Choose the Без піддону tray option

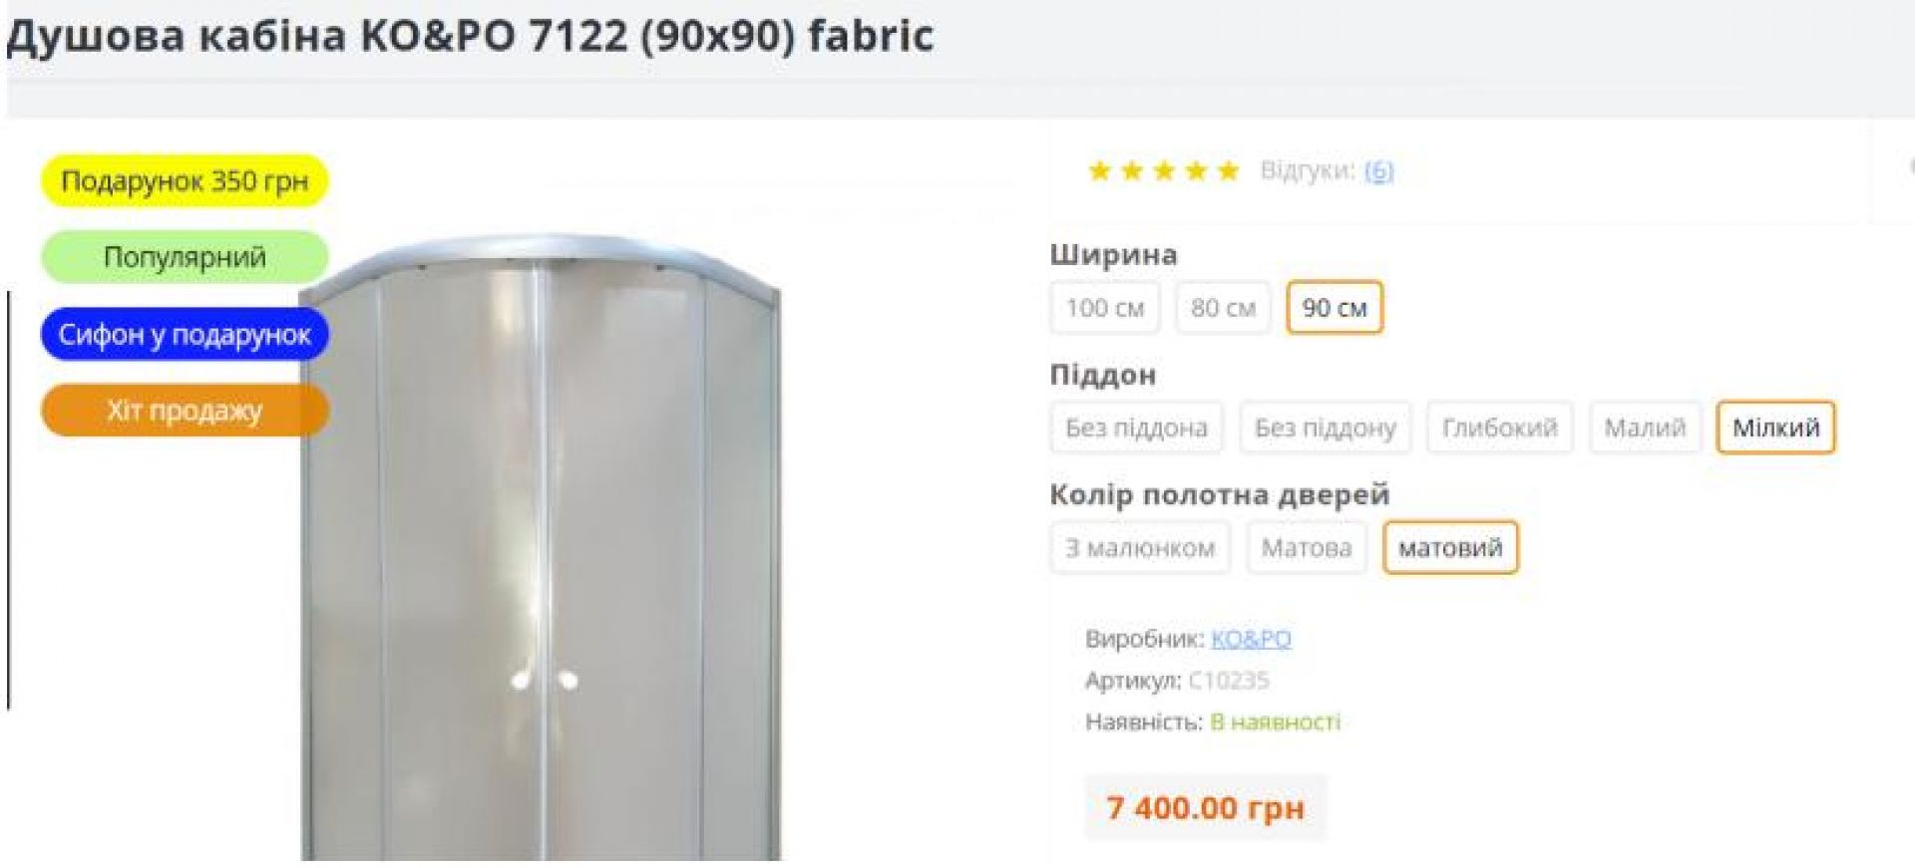[x=1325, y=428]
